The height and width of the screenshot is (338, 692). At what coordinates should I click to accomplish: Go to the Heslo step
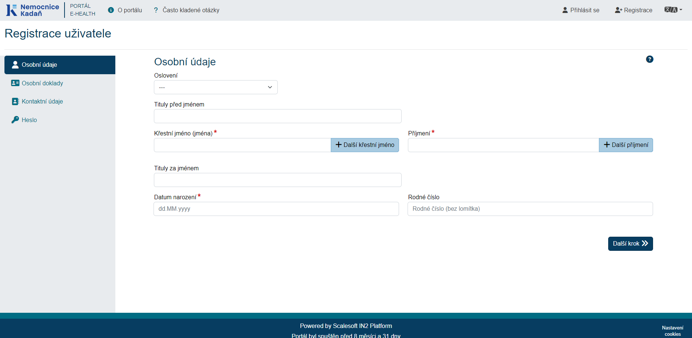(x=60, y=120)
